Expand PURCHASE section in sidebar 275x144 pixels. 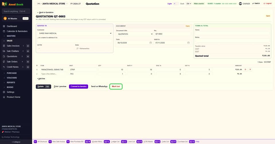[x=11, y=73]
